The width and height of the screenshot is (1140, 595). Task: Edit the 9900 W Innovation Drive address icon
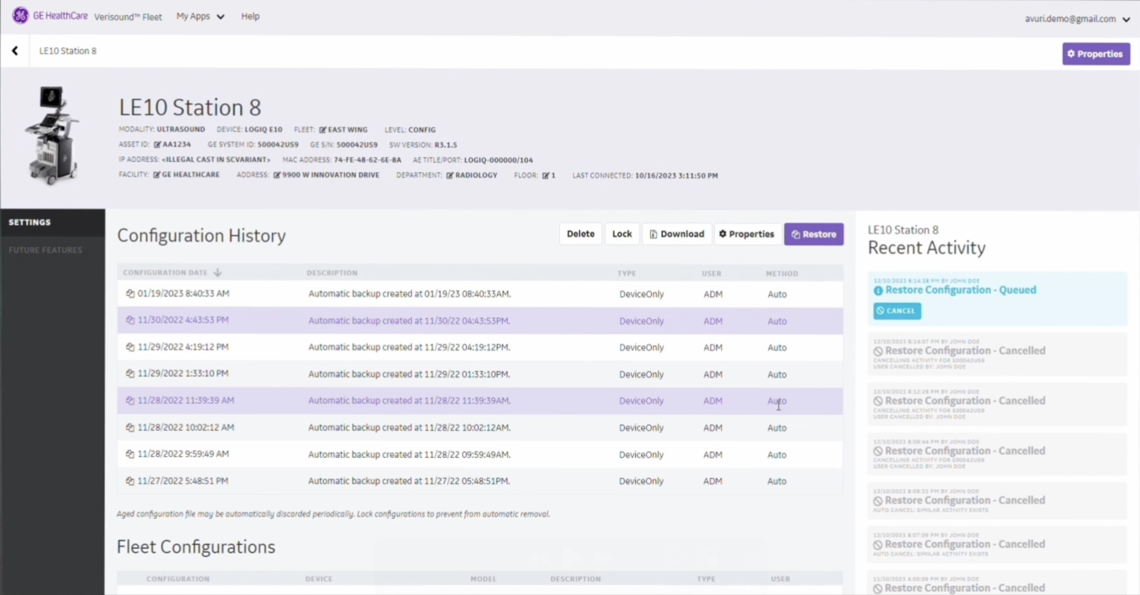[277, 175]
